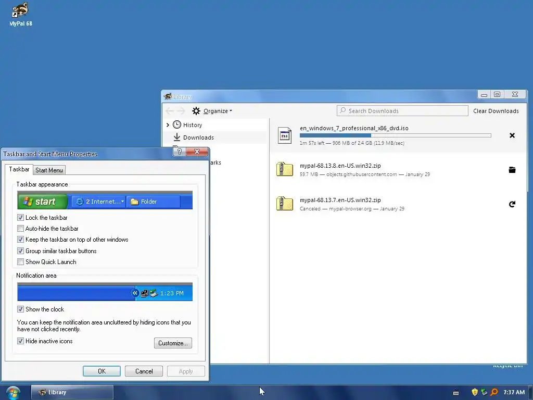Click OK in Taskbar Properties dialog
533x400 pixels.
(101, 371)
